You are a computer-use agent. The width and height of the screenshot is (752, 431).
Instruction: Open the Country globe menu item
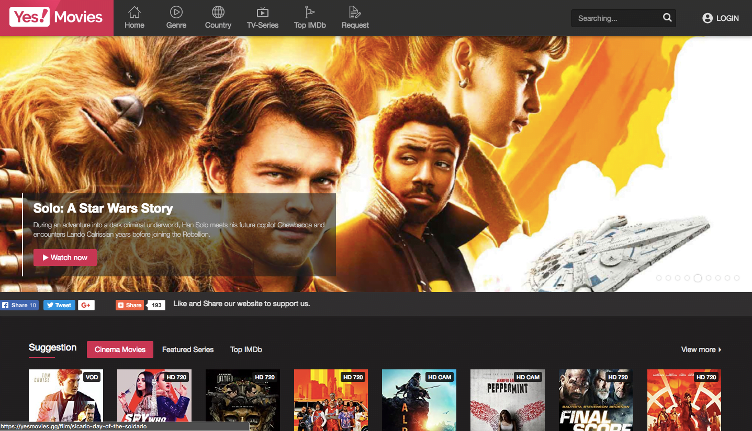coord(218,18)
